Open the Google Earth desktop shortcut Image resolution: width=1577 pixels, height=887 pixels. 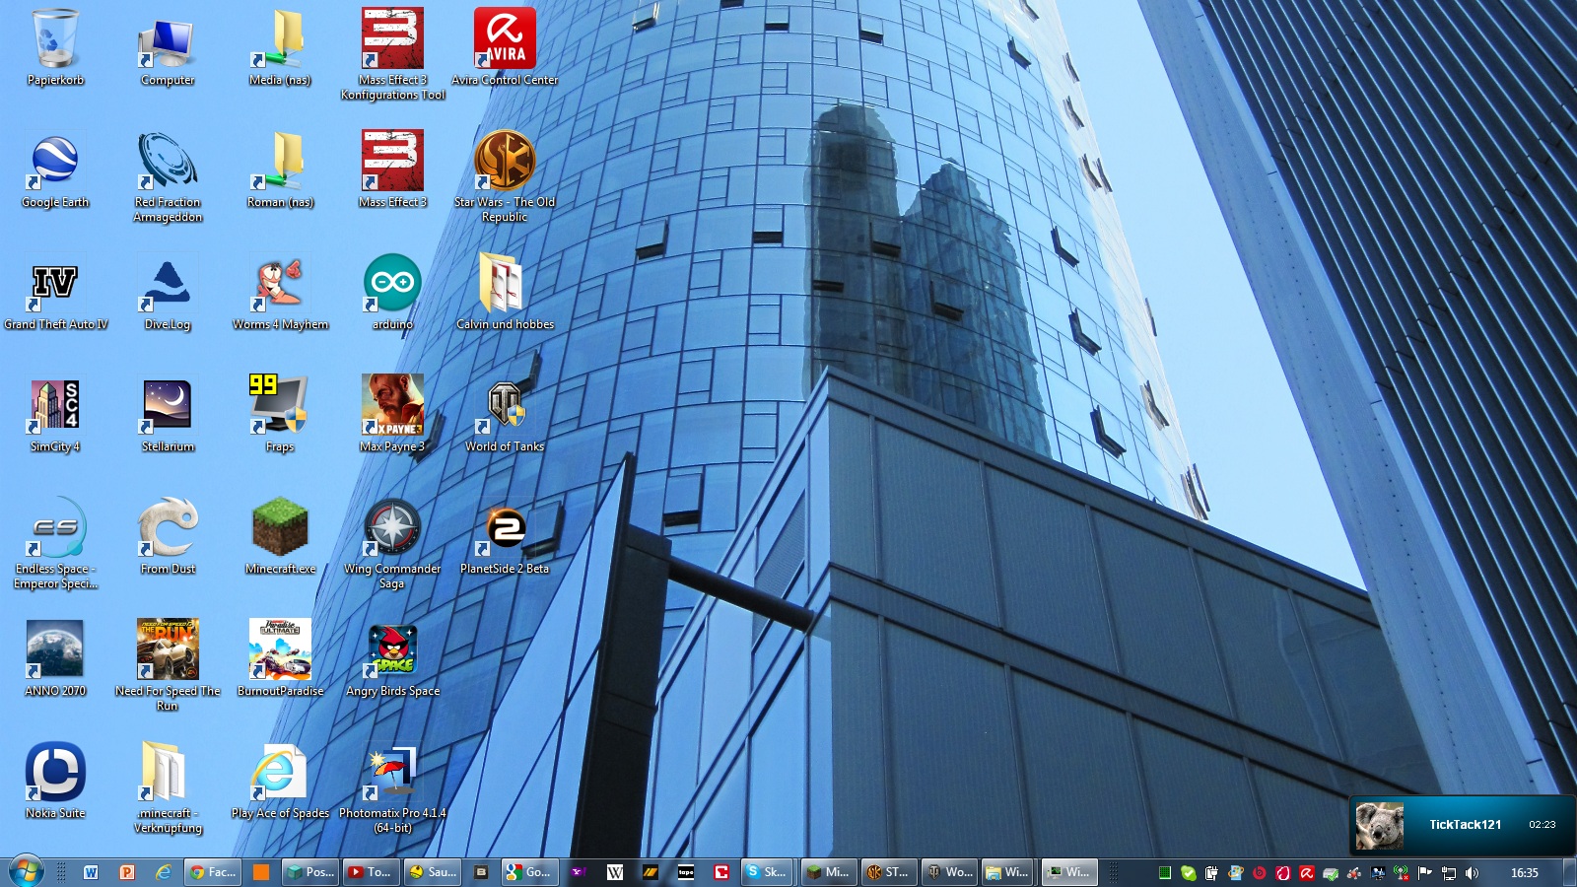click(55, 163)
